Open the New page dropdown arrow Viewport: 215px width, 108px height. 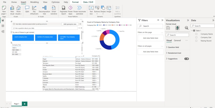[6, 14]
